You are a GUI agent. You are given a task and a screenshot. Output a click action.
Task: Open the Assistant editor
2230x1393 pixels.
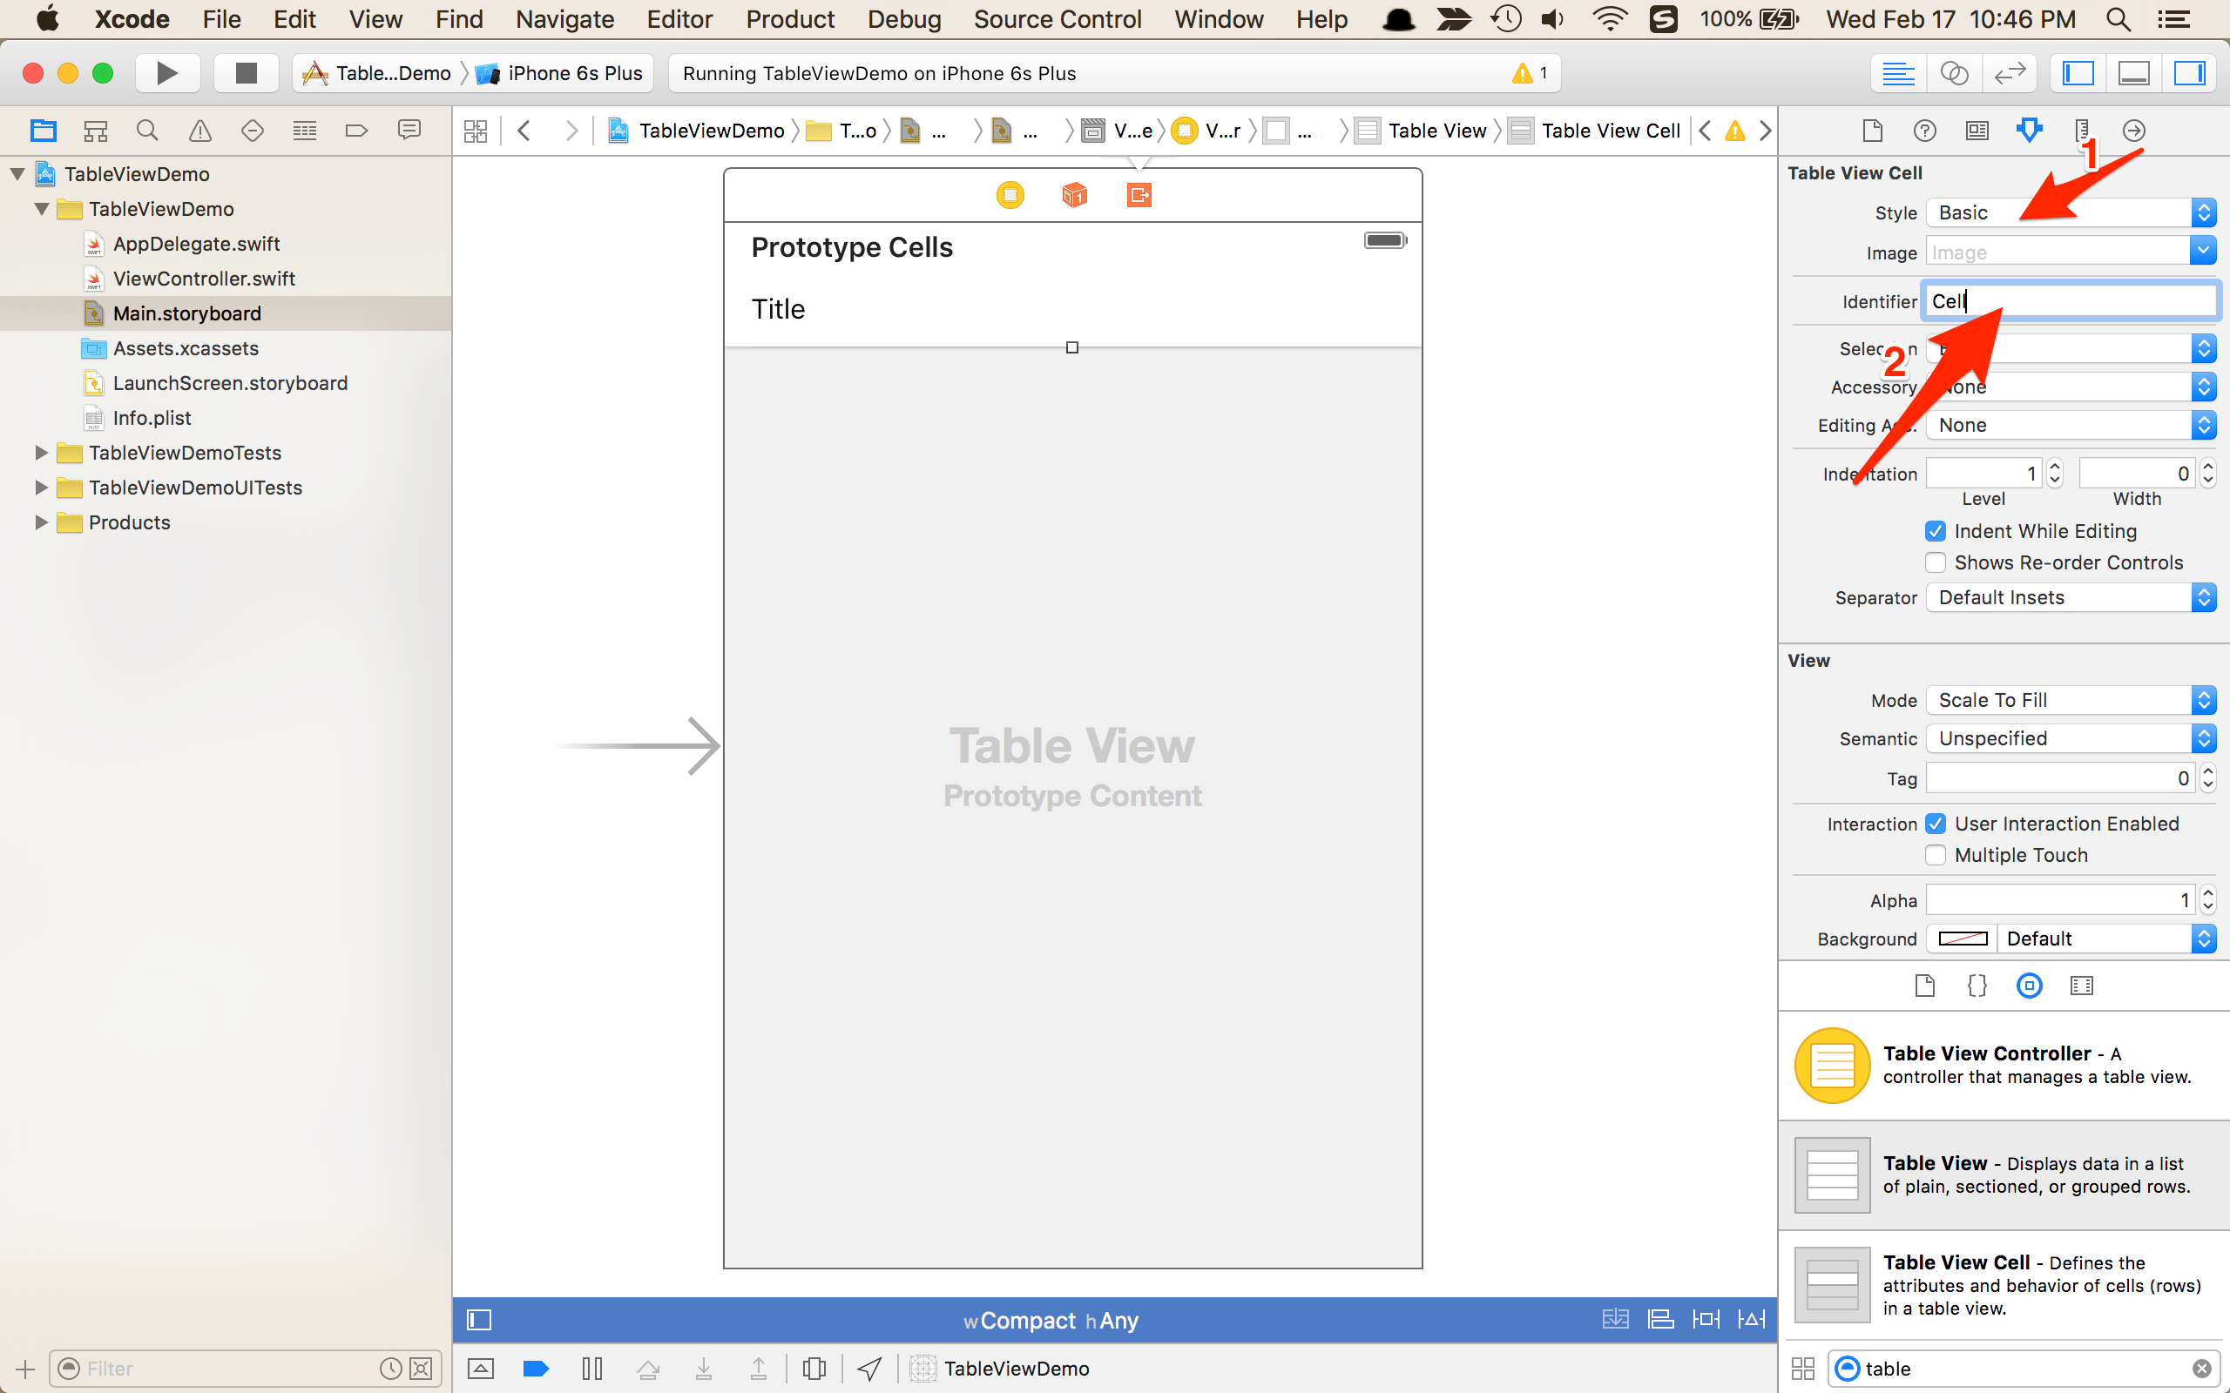(1954, 73)
